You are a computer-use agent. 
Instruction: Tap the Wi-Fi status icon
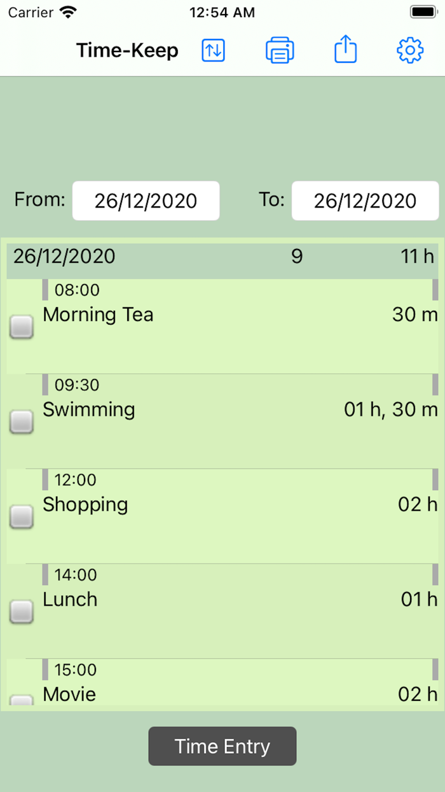(67, 12)
